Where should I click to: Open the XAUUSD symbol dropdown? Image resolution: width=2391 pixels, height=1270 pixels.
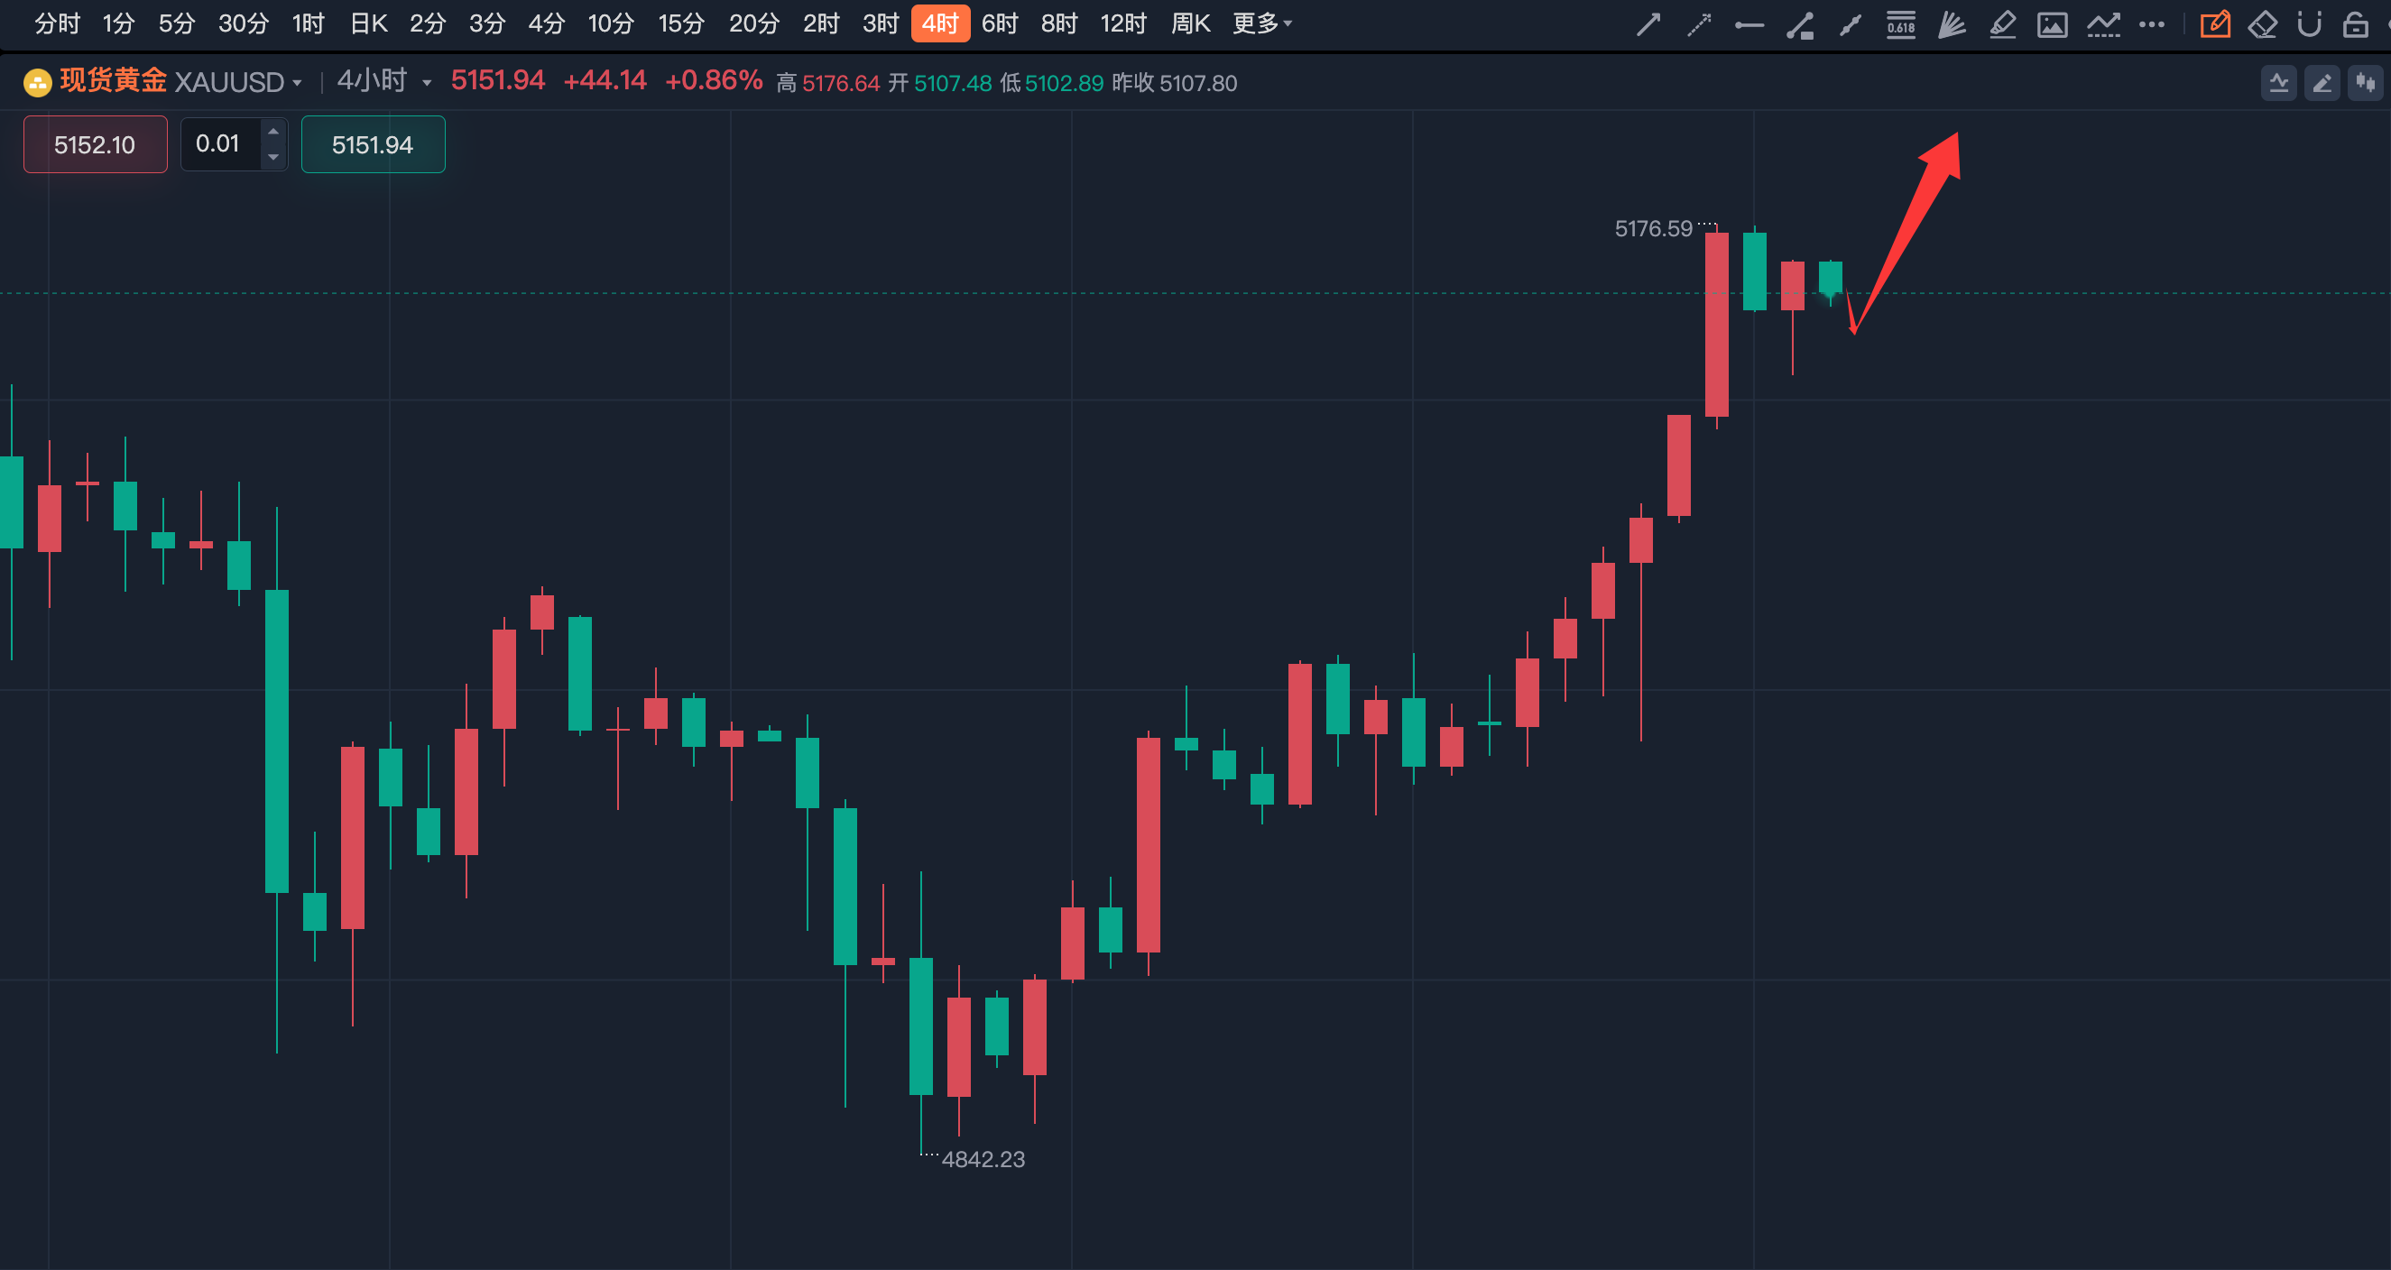click(237, 83)
